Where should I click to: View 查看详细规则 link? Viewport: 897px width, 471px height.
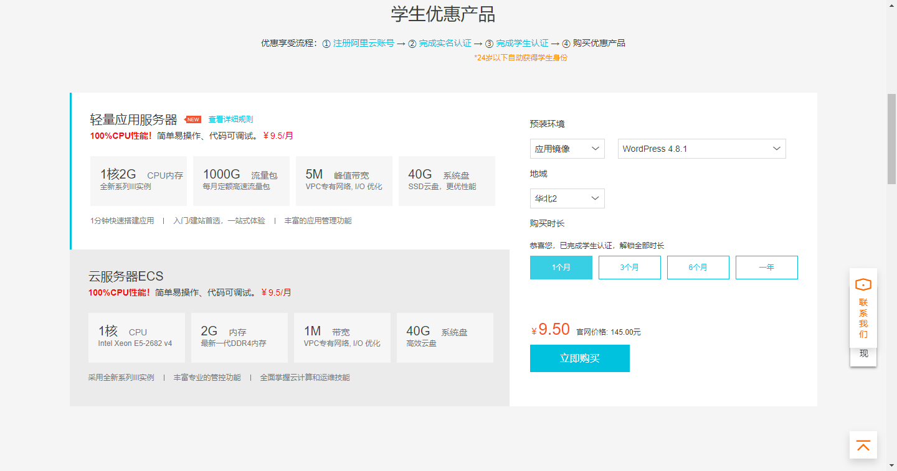point(230,119)
